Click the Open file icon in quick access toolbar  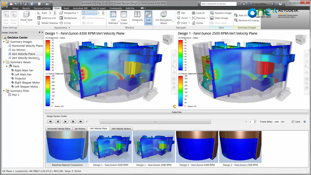click(16, 4)
